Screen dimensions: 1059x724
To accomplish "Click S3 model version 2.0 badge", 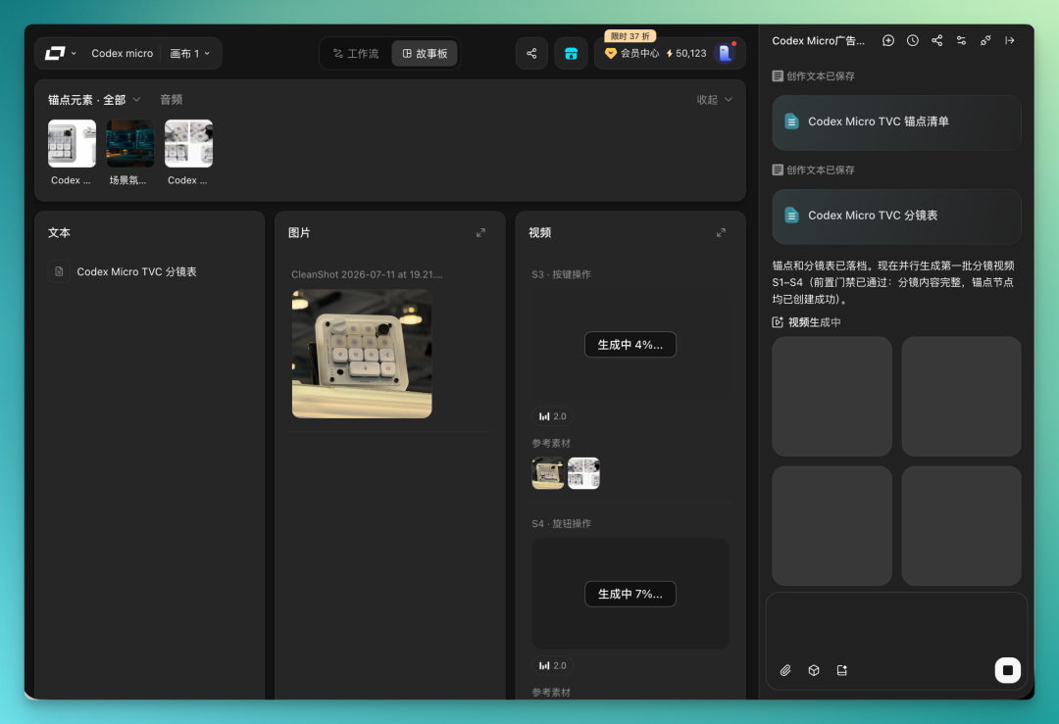I will tap(552, 416).
